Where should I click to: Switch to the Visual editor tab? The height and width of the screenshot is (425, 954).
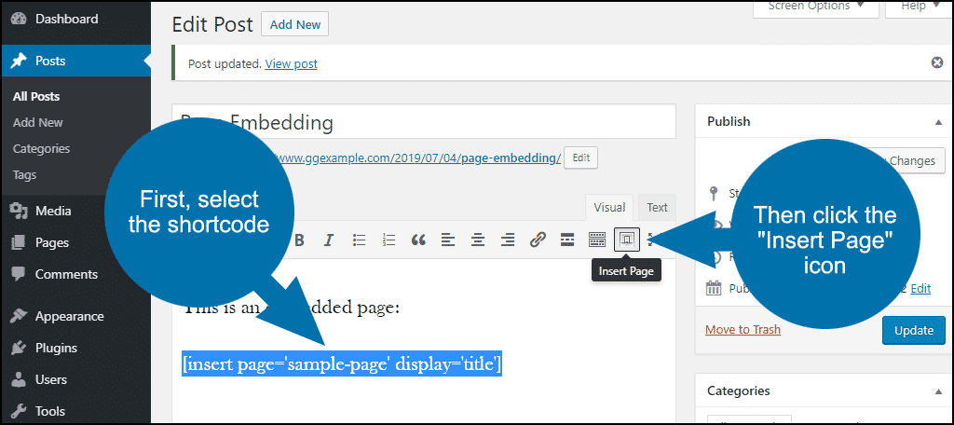pyautogui.click(x=609, y=207)
